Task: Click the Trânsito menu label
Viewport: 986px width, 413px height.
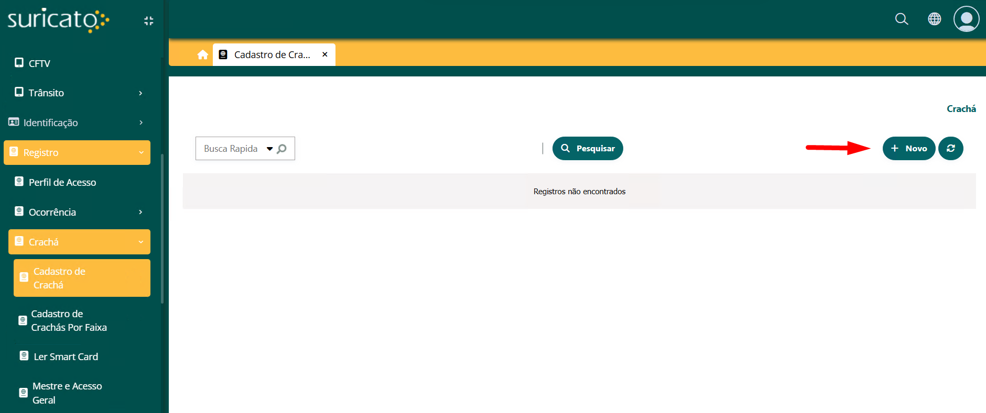Action: click(46, 93)
